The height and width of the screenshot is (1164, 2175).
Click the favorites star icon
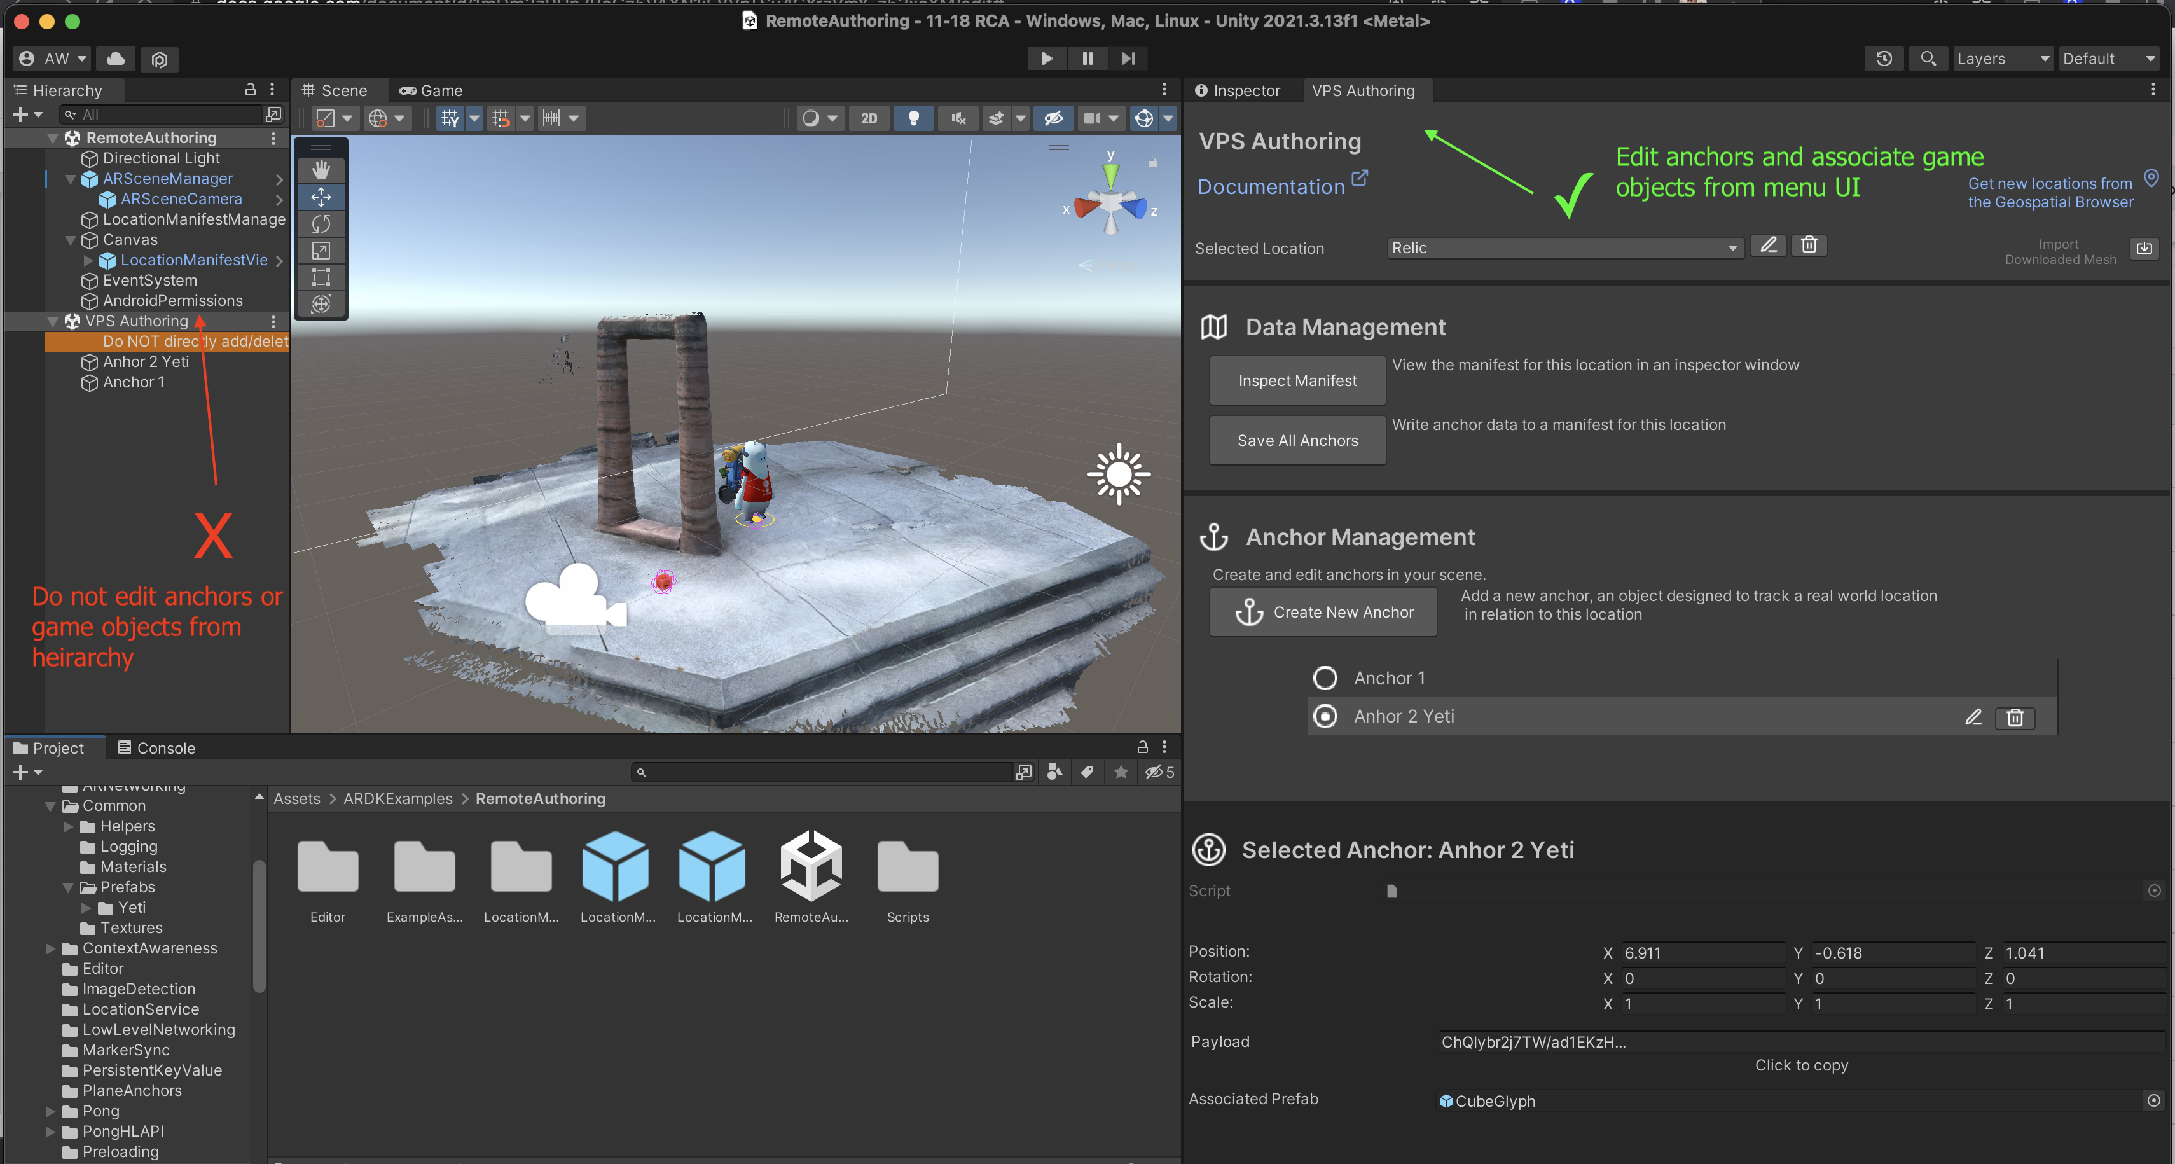1121,771
